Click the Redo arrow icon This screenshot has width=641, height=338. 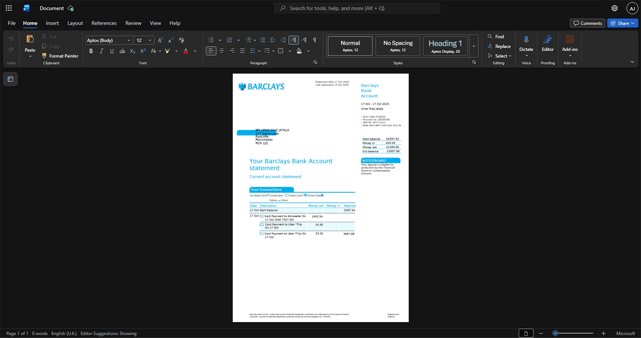(x=11, y=50)
